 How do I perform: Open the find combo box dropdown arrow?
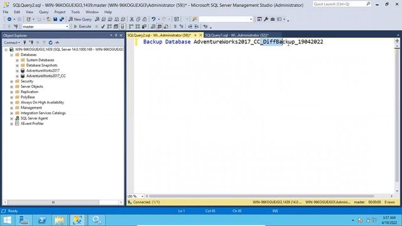(x=251, y=19)
